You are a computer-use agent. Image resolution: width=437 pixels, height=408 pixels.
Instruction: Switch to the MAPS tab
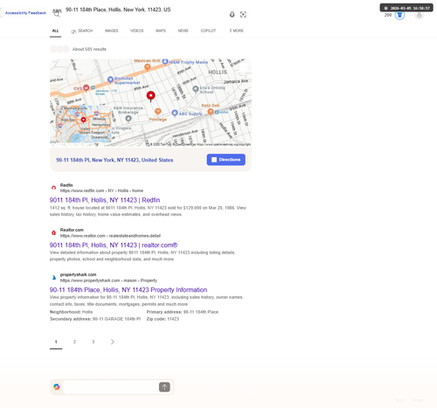pyautogui.click(x=161, y=31)
